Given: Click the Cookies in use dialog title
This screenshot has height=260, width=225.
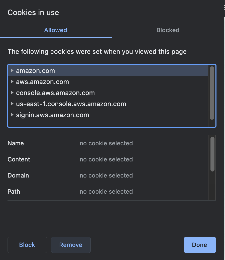Looking at the screenshot, I should tap(33, 12).
